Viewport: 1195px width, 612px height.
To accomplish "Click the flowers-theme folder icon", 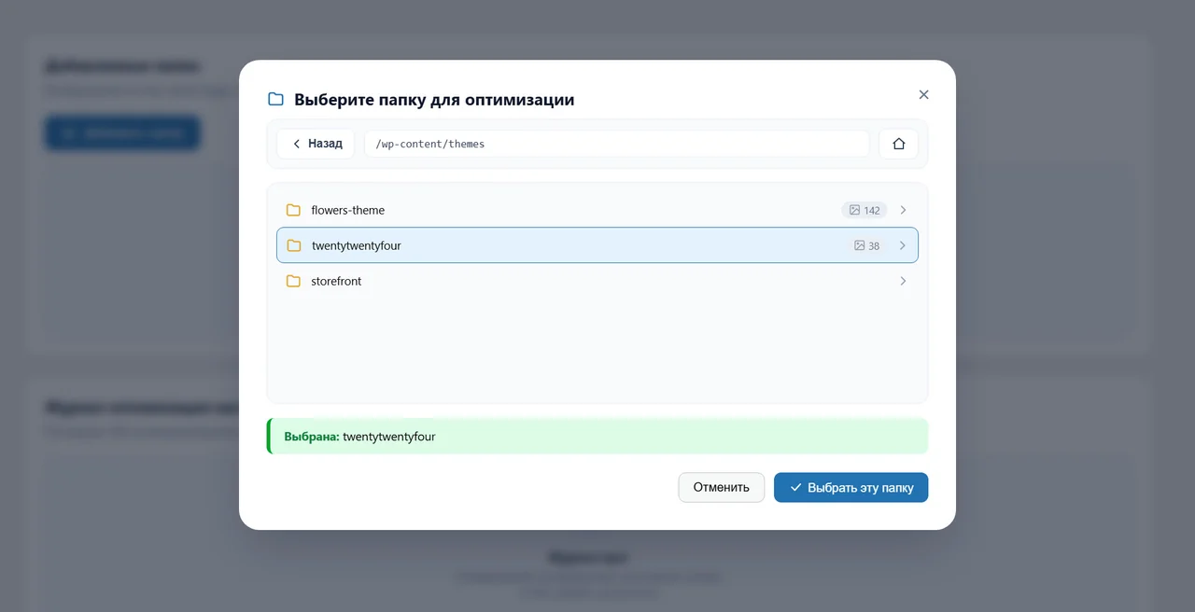I will (x=293, y=210).
